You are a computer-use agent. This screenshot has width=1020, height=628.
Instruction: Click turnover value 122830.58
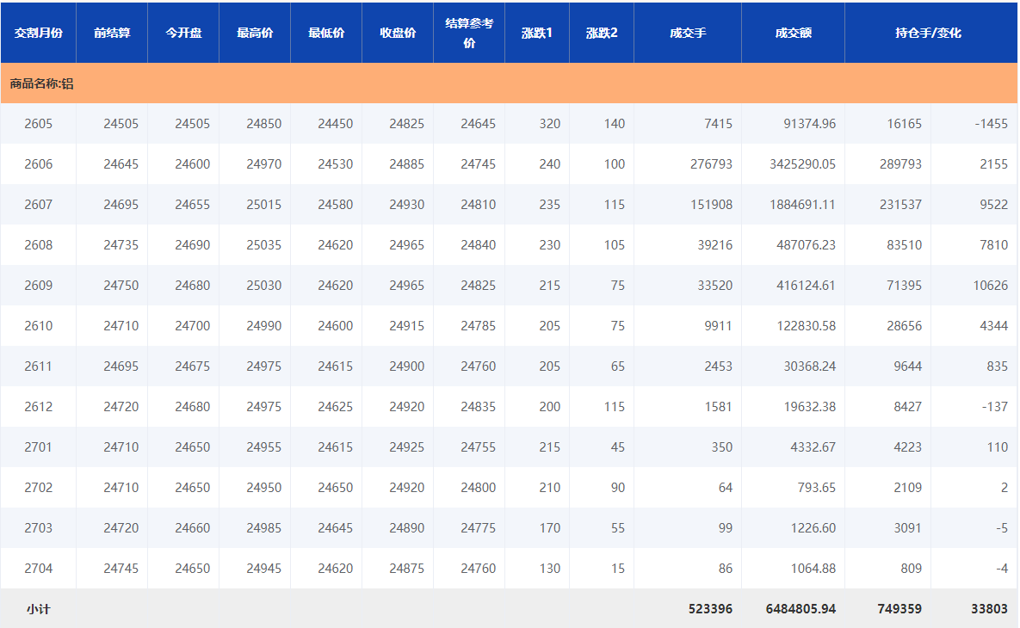pyautogui.click(x=806, y=326)
